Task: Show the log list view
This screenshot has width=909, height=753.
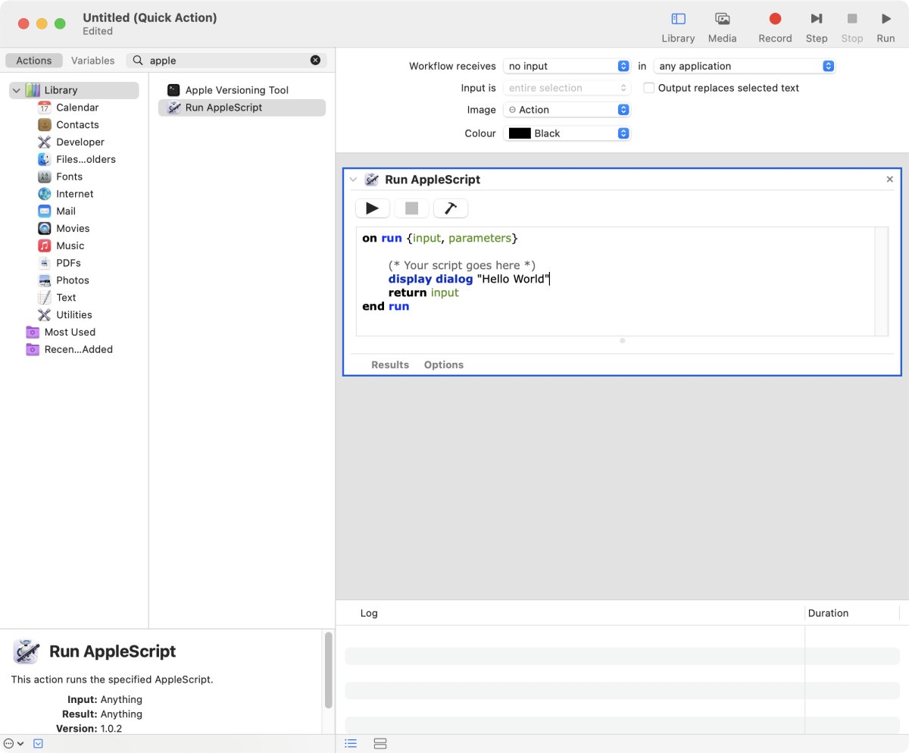Action: click(351, 744)
